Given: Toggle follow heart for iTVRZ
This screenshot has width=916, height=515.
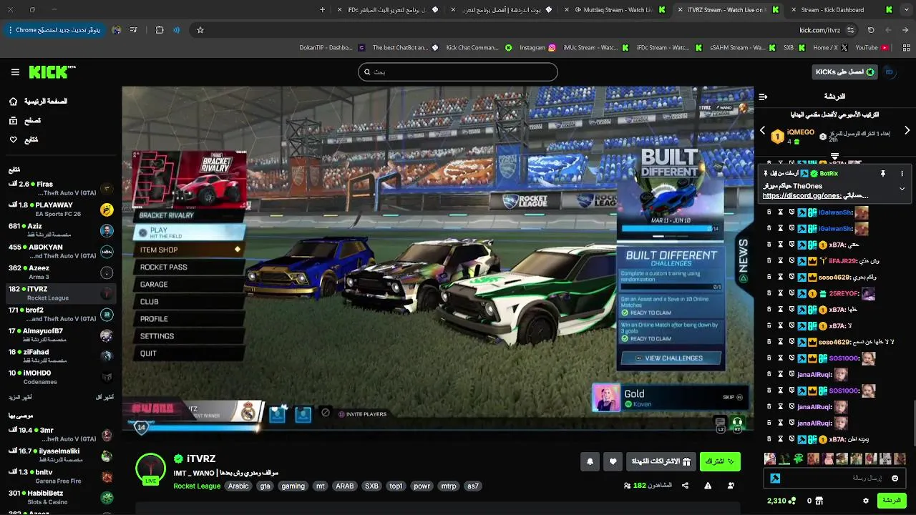Looking at the screenshot, I should click(613, 462).
